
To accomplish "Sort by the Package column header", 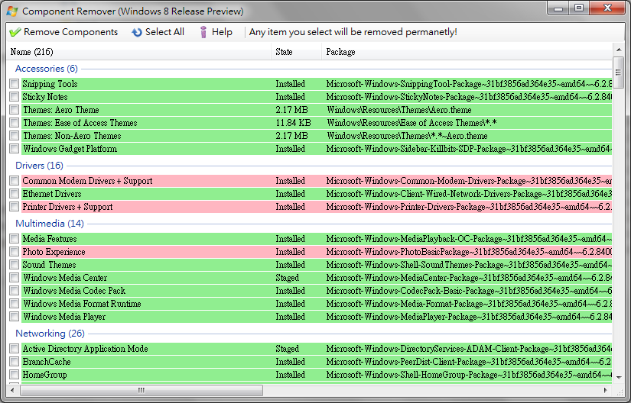I will pos(467,52).
